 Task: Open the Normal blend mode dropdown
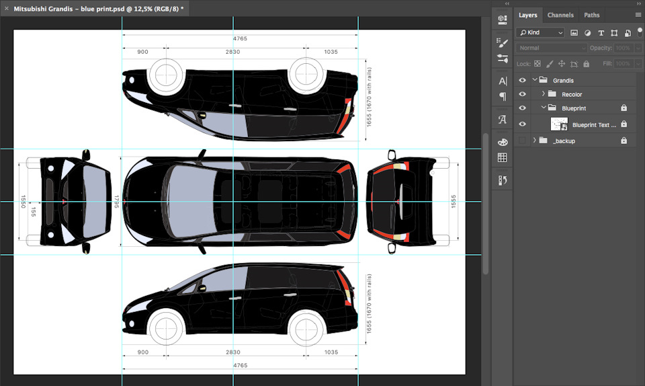(x=551, y=48)
